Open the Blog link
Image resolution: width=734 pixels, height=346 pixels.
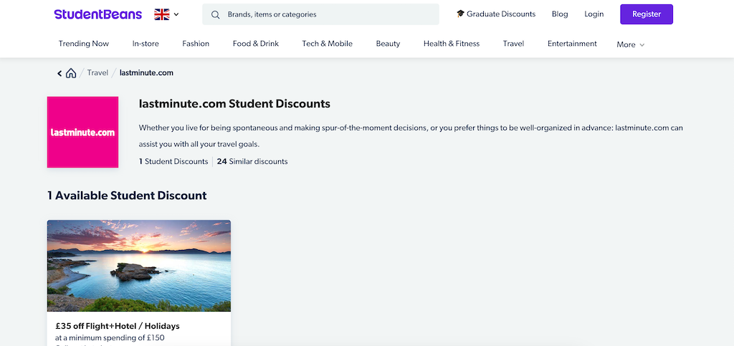click(x=560, y=14)
